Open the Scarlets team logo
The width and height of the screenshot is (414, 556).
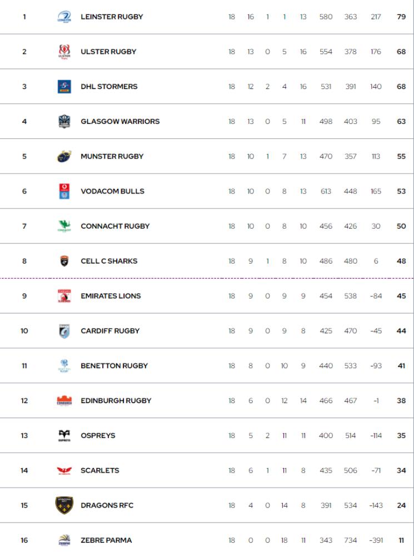point(64,471)
